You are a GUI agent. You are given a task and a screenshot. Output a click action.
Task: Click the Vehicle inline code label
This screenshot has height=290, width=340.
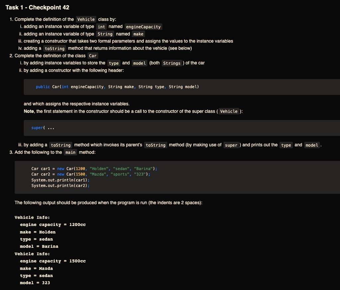point(86,19)
